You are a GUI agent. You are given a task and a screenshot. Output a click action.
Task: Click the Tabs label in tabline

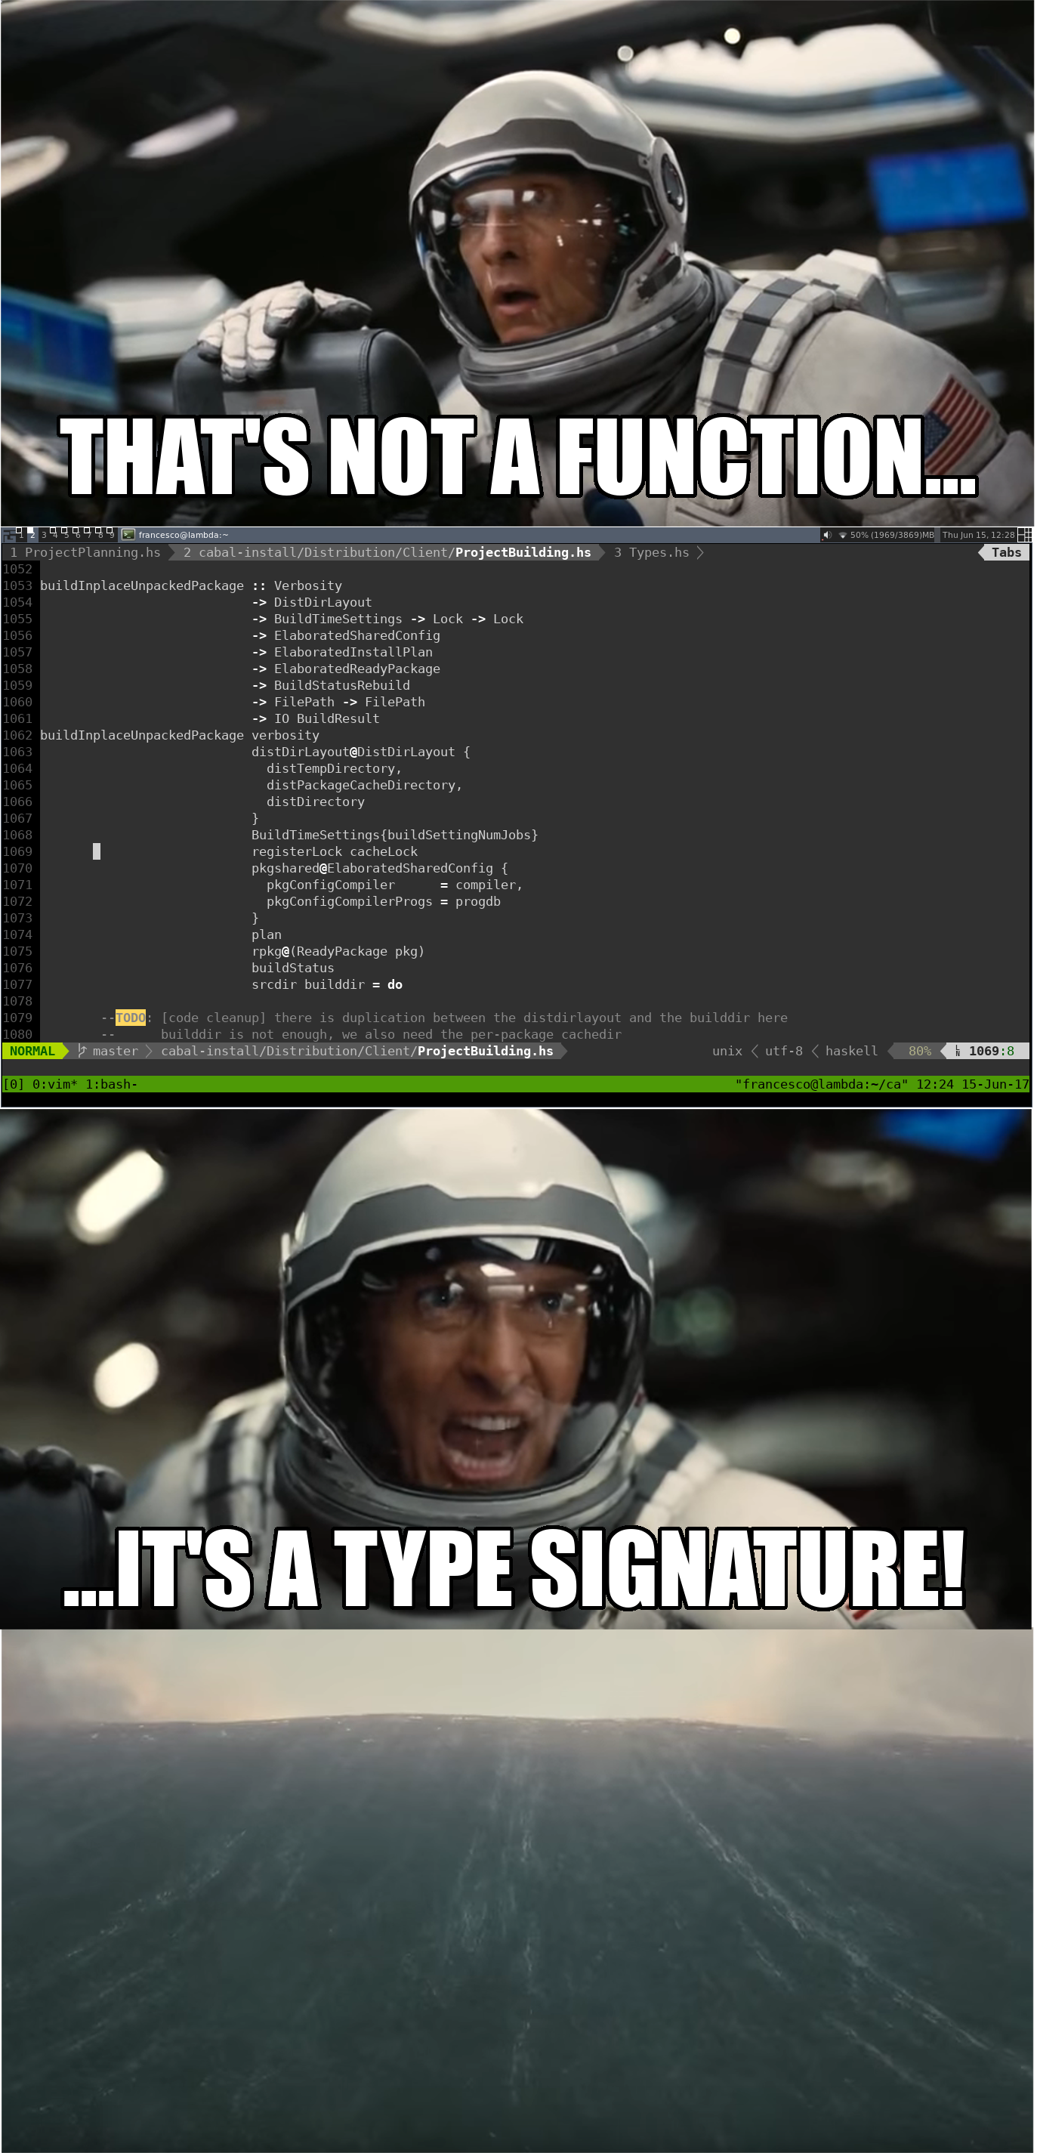(x=1006, y=552)
